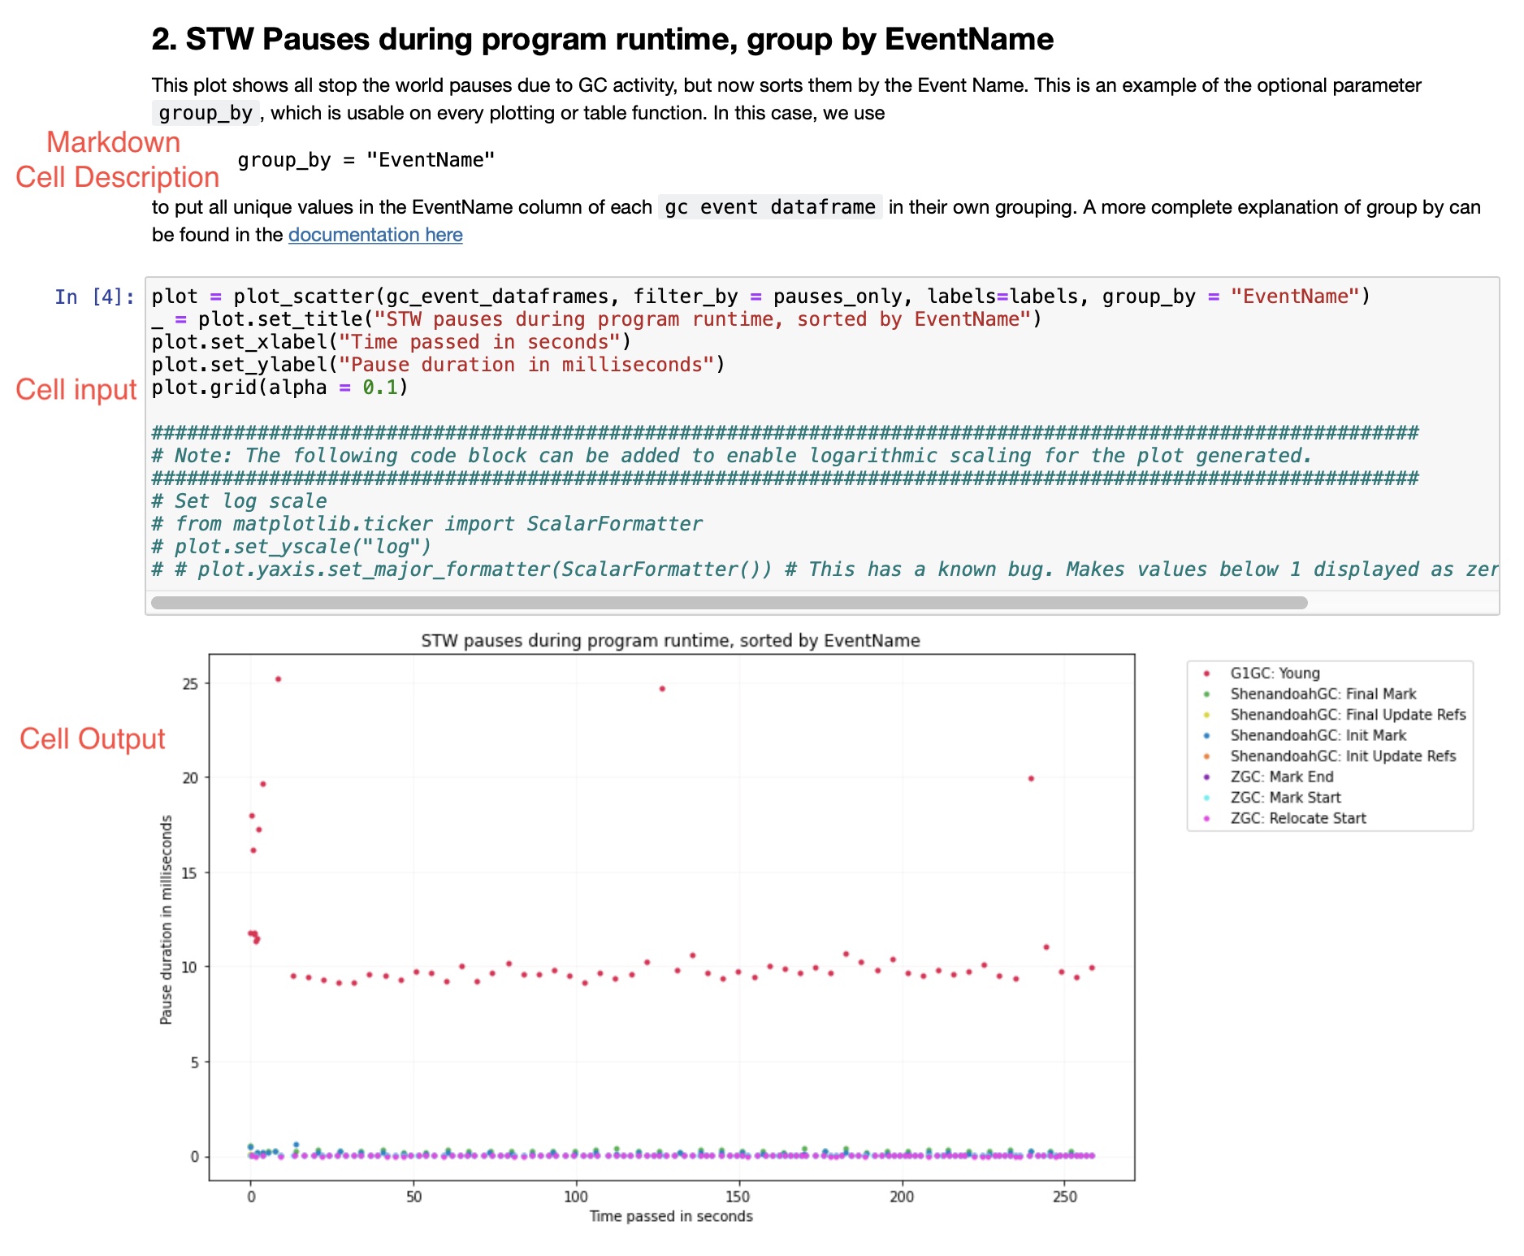Click the 'gc event dataframe' inline code
The height and width of the screenshot is (1256, 1524).
[x=769, y=207]
